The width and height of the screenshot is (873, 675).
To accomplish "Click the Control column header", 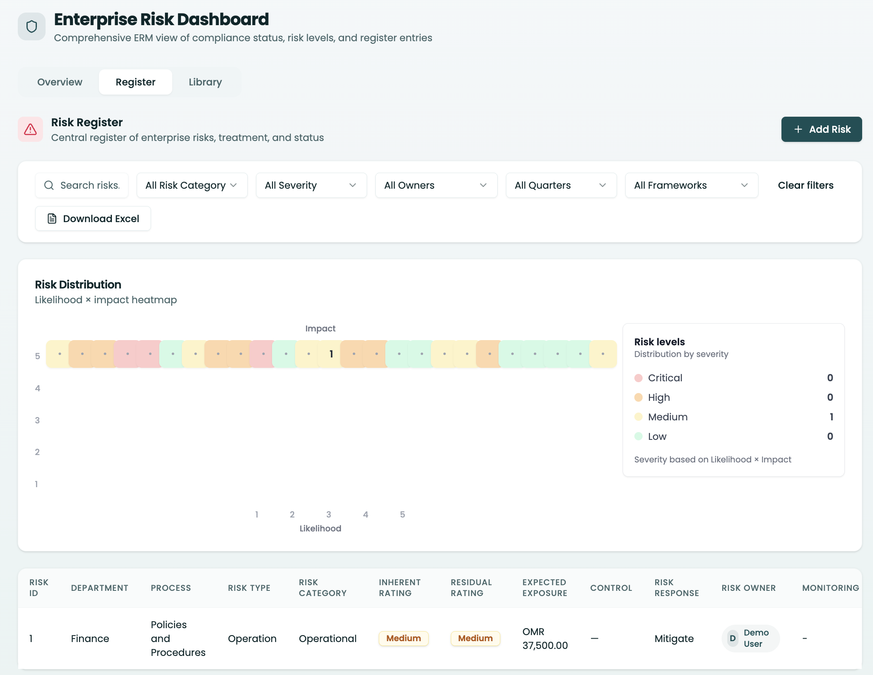I will tap(611, 588).
